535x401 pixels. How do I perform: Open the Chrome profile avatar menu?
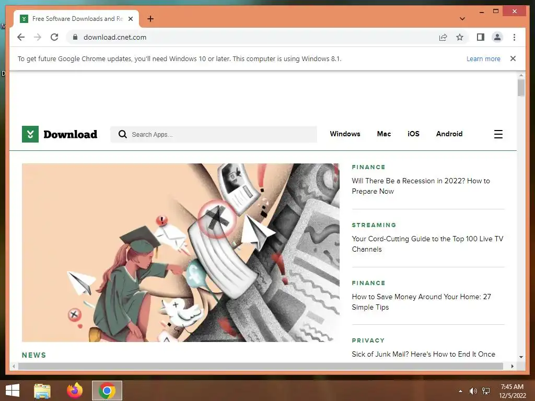[x=497, y=37]
